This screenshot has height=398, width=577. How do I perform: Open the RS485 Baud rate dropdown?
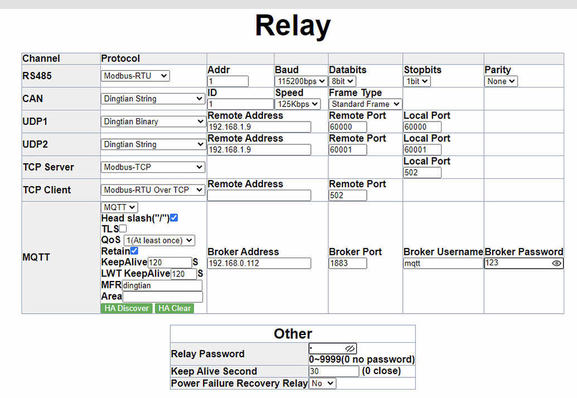[x=300, y=81]
